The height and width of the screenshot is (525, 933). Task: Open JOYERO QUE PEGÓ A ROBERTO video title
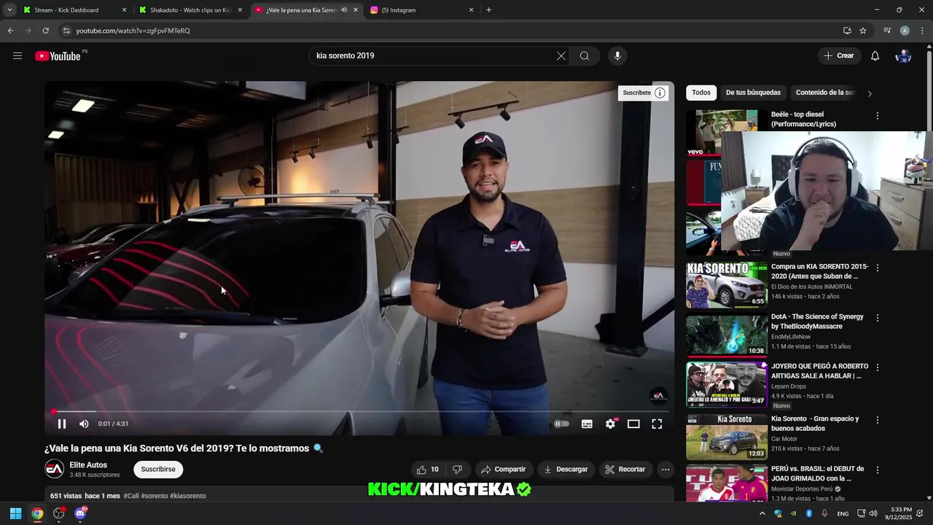click(819, 371)
